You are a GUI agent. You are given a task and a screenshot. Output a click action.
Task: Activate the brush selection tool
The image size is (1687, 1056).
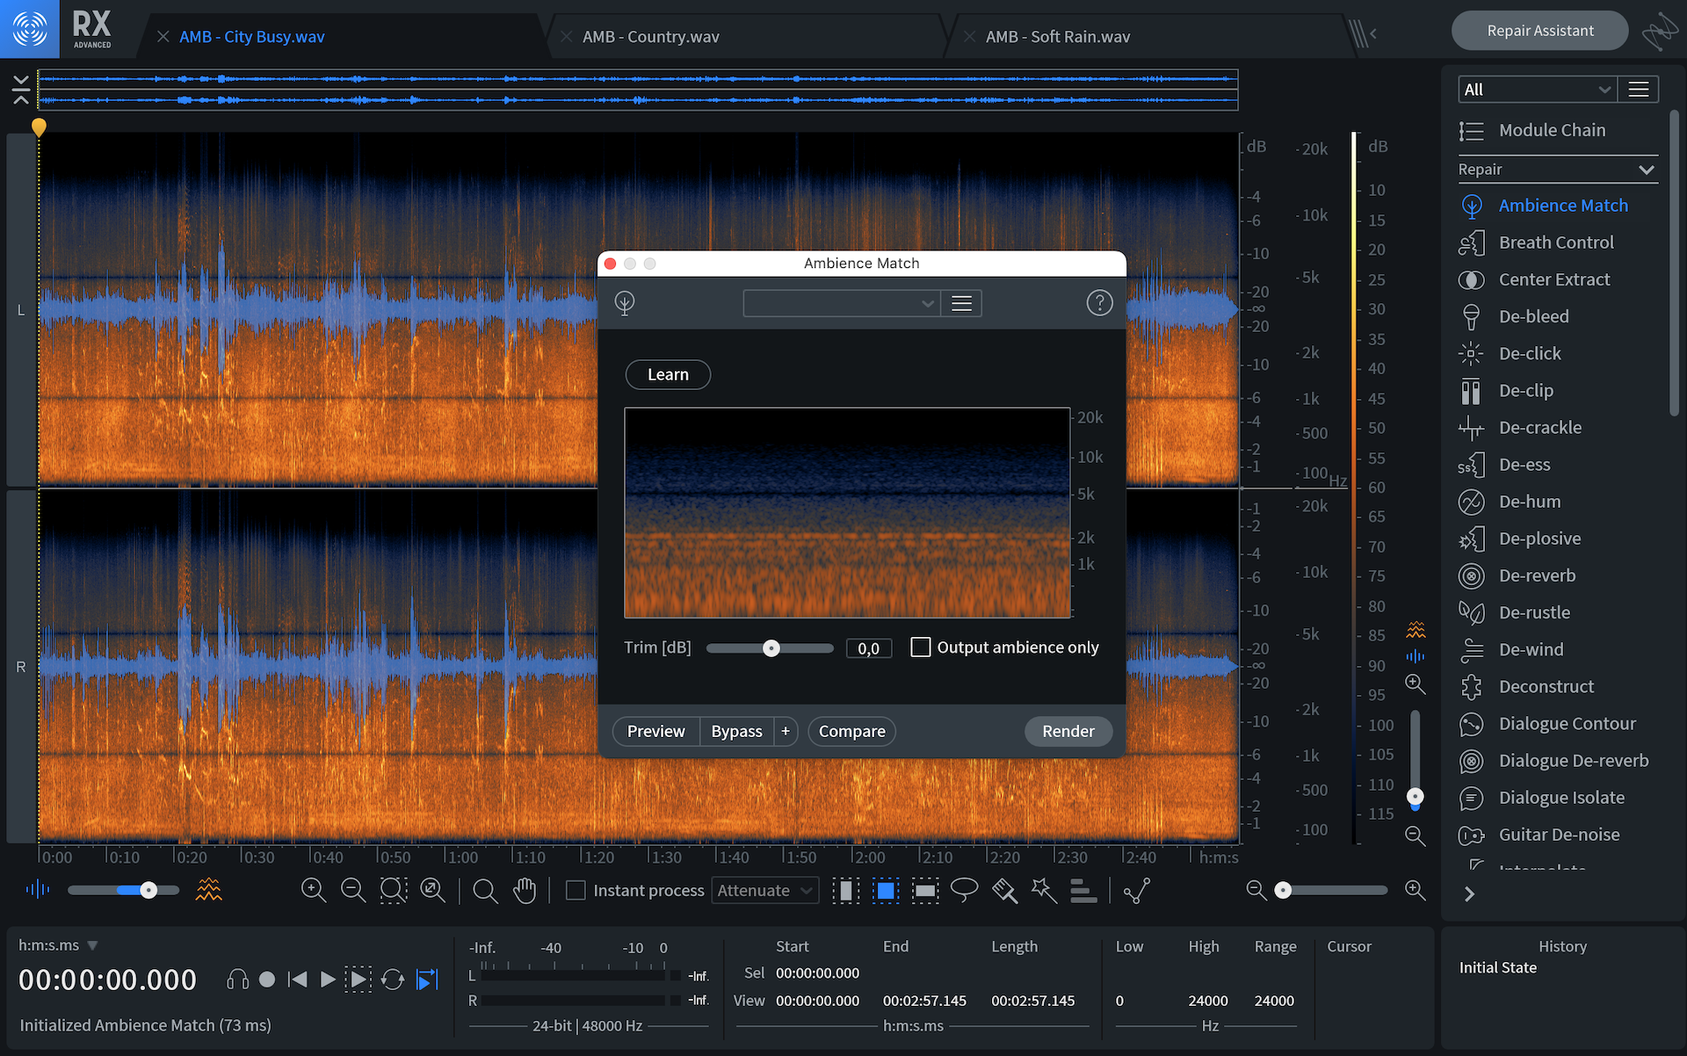(1004, 890)
